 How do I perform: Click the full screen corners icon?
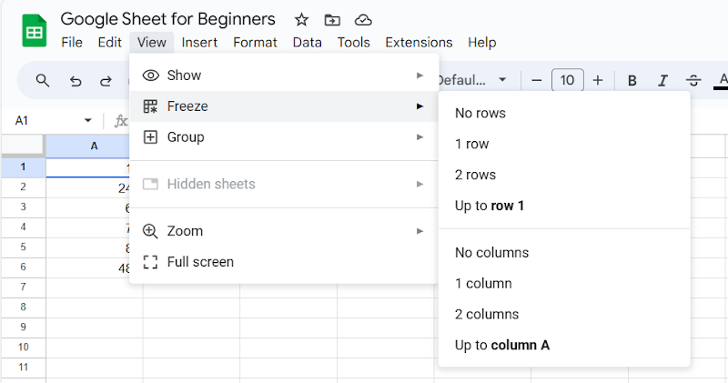pyautogui.click(x=150, y=262)
